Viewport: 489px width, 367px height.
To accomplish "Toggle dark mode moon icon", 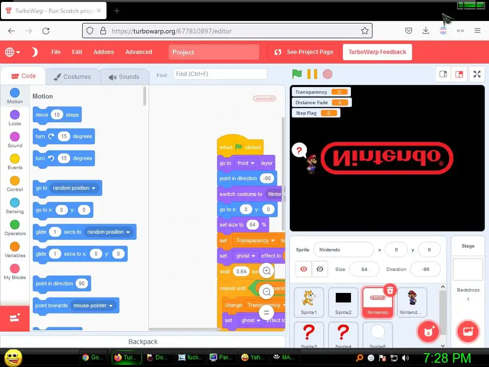I will [x=34, y=52].
